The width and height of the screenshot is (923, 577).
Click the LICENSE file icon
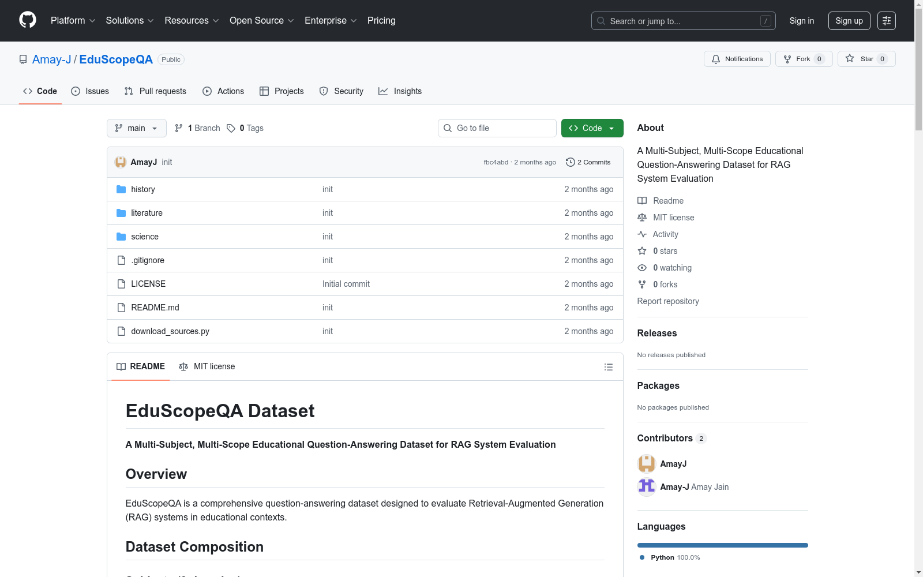121,284
